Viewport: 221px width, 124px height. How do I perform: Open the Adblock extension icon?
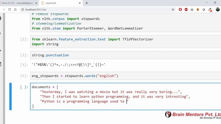coord(186,9)
